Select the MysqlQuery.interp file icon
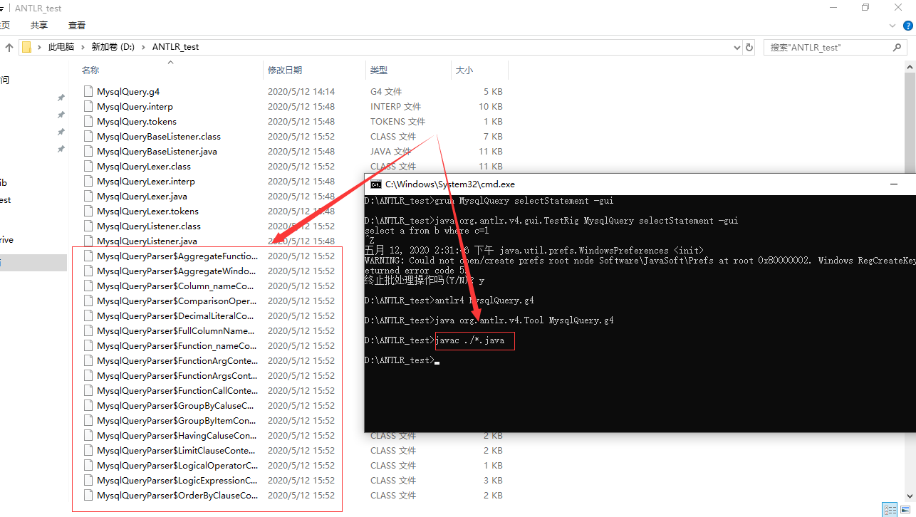 click(x=88, y=106)
